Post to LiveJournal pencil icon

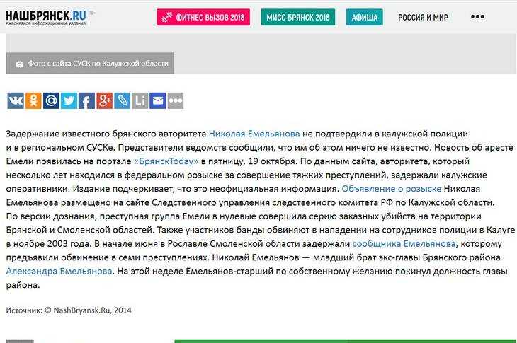point(122,100)
